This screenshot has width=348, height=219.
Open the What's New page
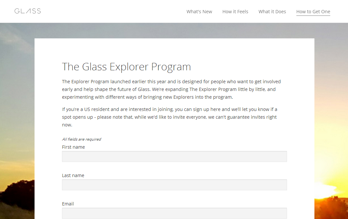(199, 12)
